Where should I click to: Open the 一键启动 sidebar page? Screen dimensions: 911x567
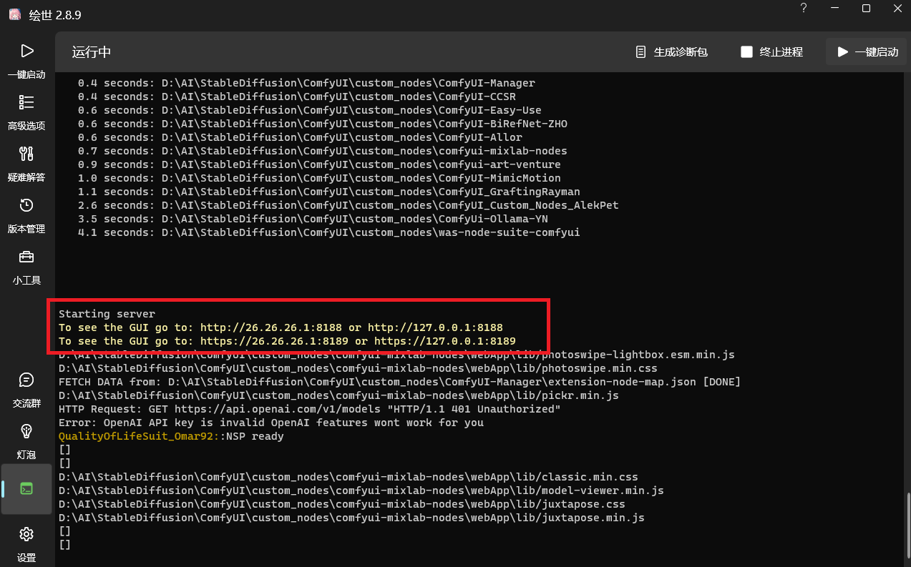coord(26,61)
